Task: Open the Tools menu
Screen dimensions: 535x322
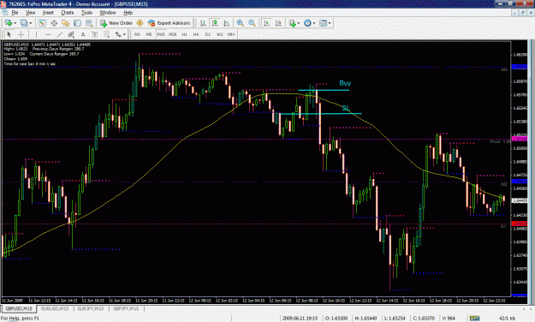Action: point(86,13)
